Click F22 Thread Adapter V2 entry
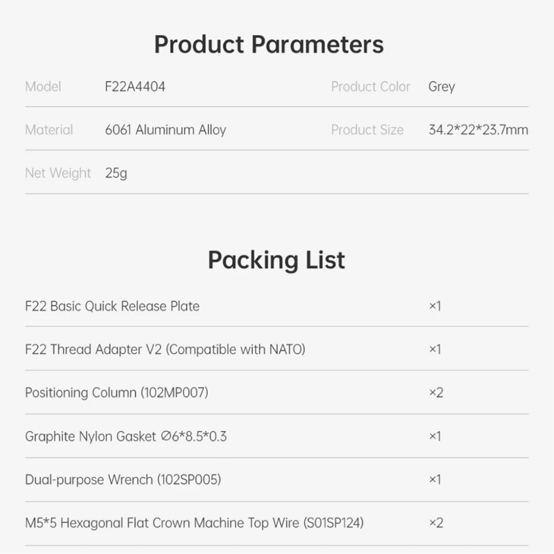This screenshot has width=554, height=554. 165,349
